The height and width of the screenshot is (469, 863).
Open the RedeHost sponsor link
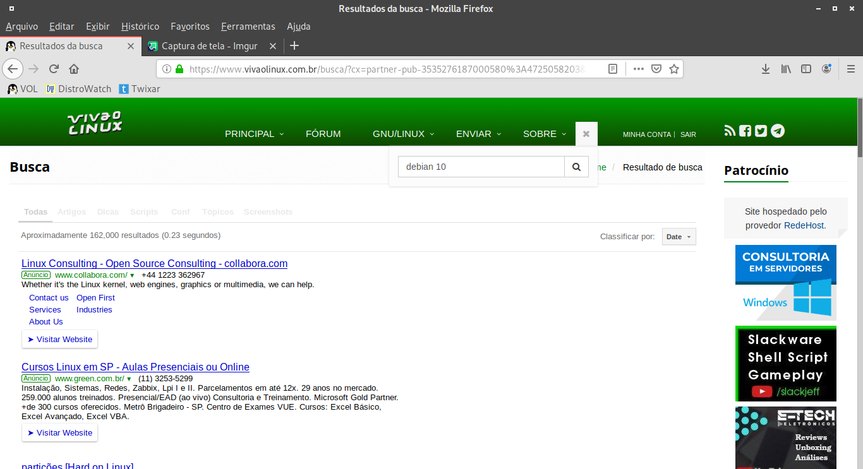click(x=804, y=225)
